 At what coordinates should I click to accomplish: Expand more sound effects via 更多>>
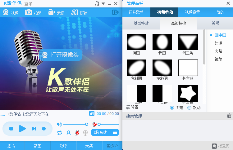[x=112, y=146]
